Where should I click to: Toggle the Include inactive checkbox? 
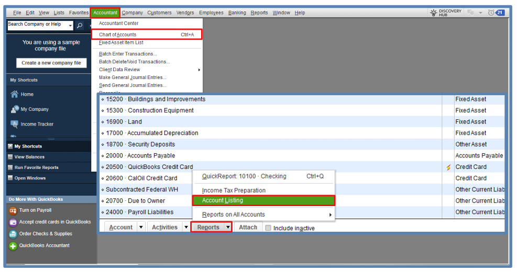[x=268, y=228]
